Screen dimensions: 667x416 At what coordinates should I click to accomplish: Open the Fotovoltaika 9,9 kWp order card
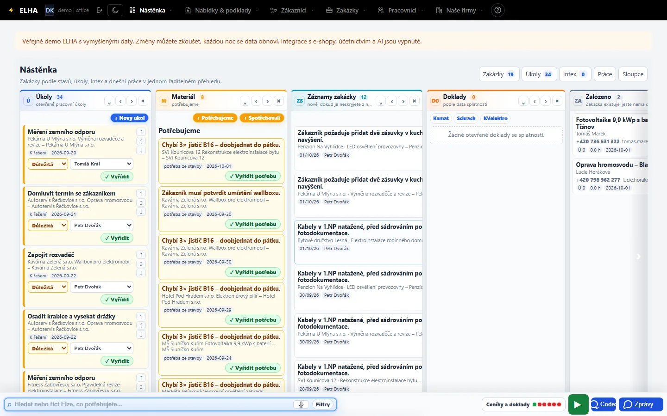(x=610, y=134)
